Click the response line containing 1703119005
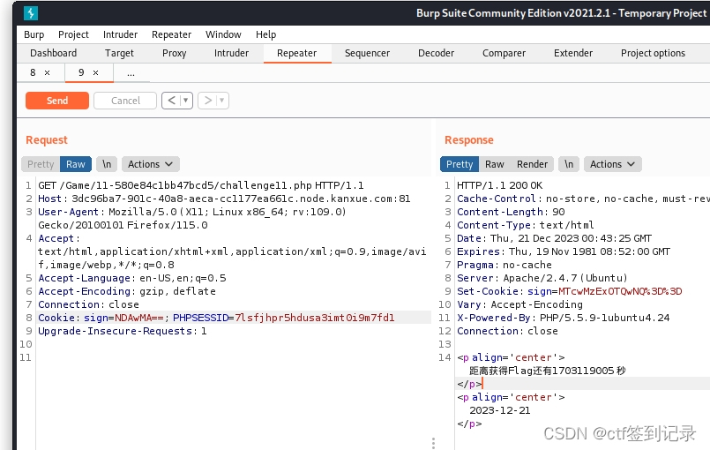 click(548, 371)
